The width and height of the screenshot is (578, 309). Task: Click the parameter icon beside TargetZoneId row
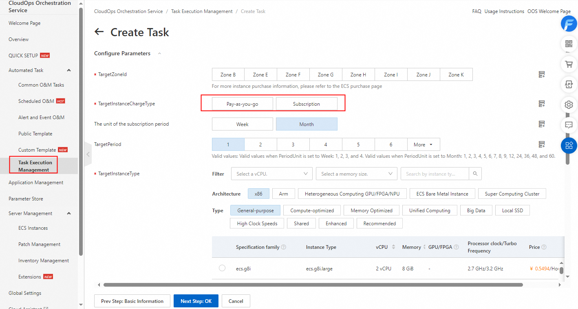542,74
